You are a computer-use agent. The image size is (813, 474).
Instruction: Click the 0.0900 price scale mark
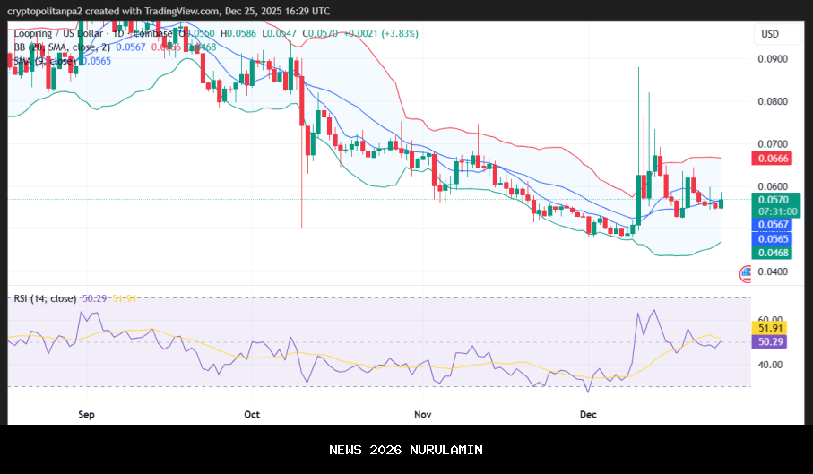[772, 59]
